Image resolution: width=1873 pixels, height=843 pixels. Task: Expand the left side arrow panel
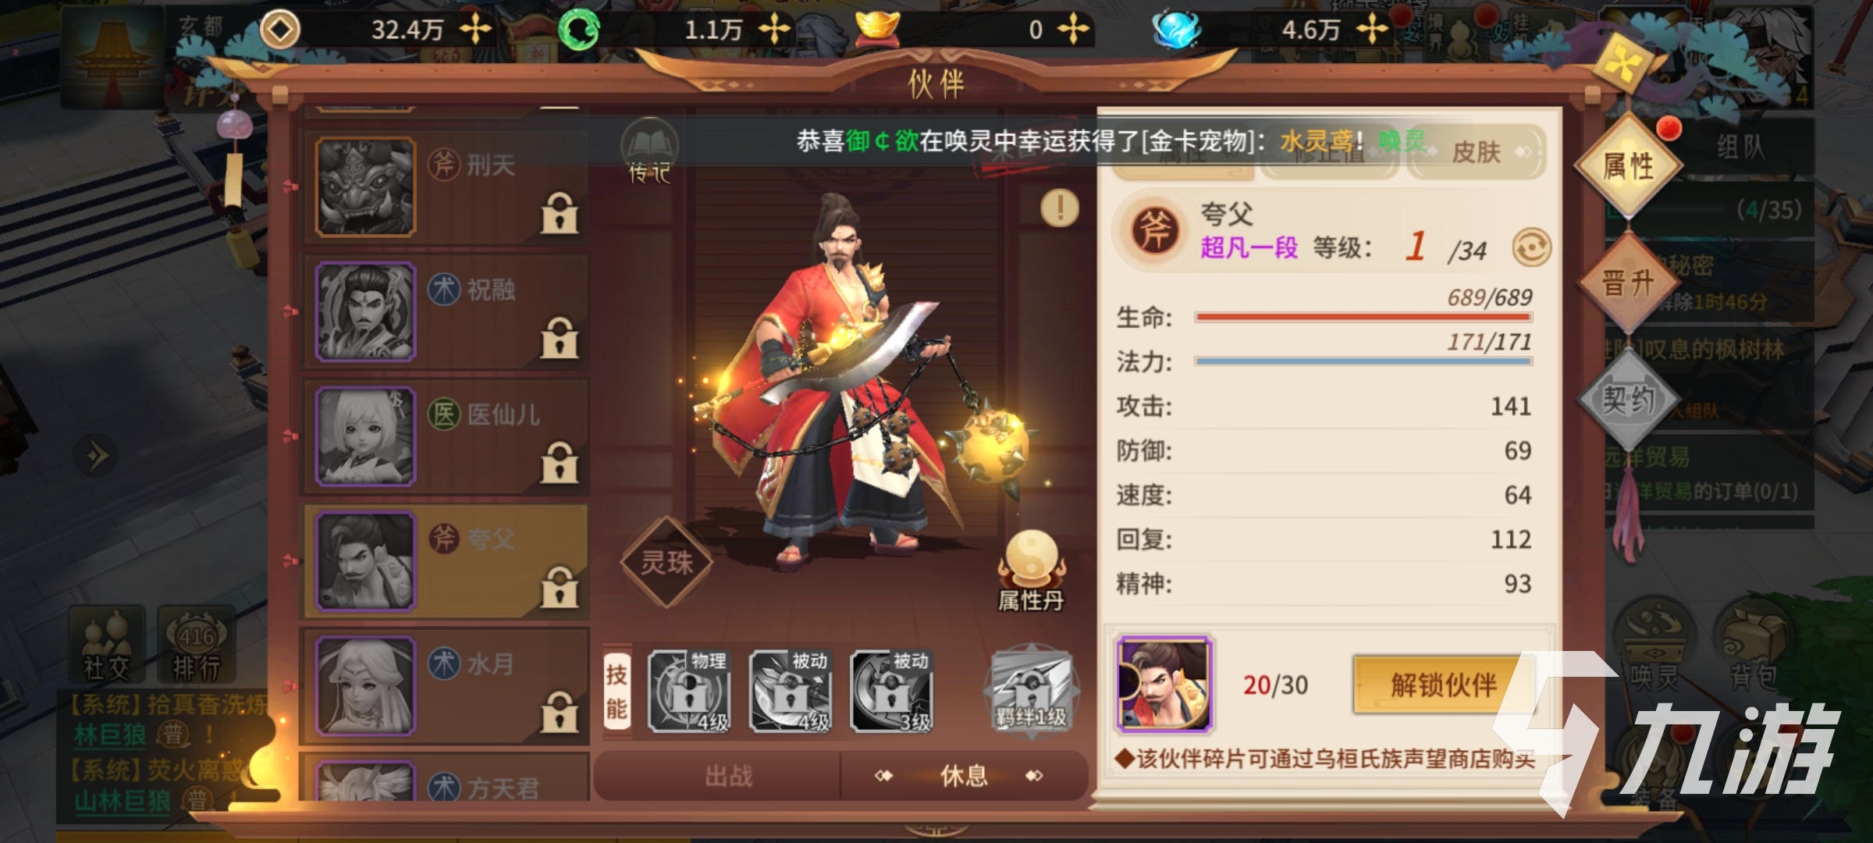point(97,455)
